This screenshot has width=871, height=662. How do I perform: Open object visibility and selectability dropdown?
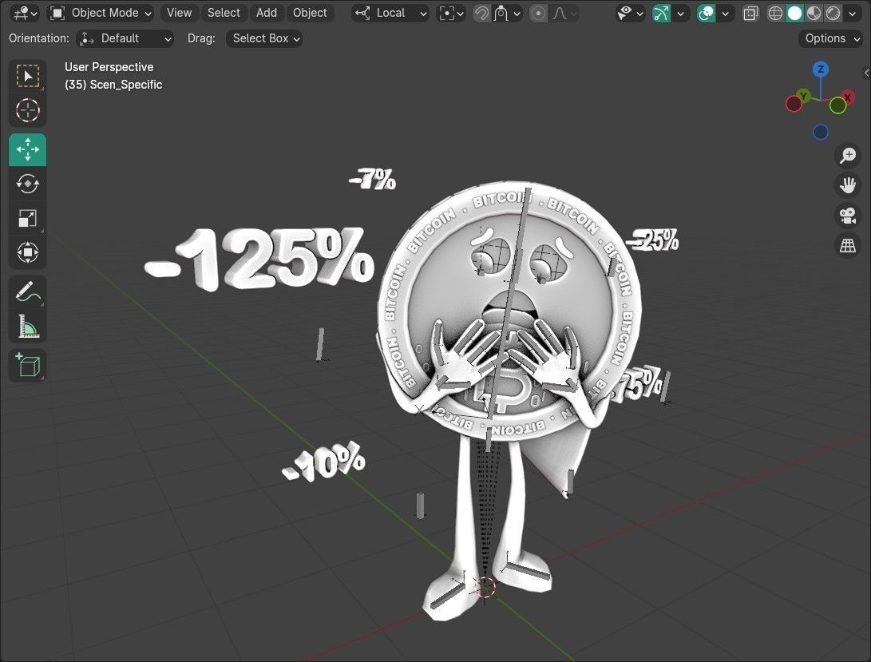(x=630, y=13)
